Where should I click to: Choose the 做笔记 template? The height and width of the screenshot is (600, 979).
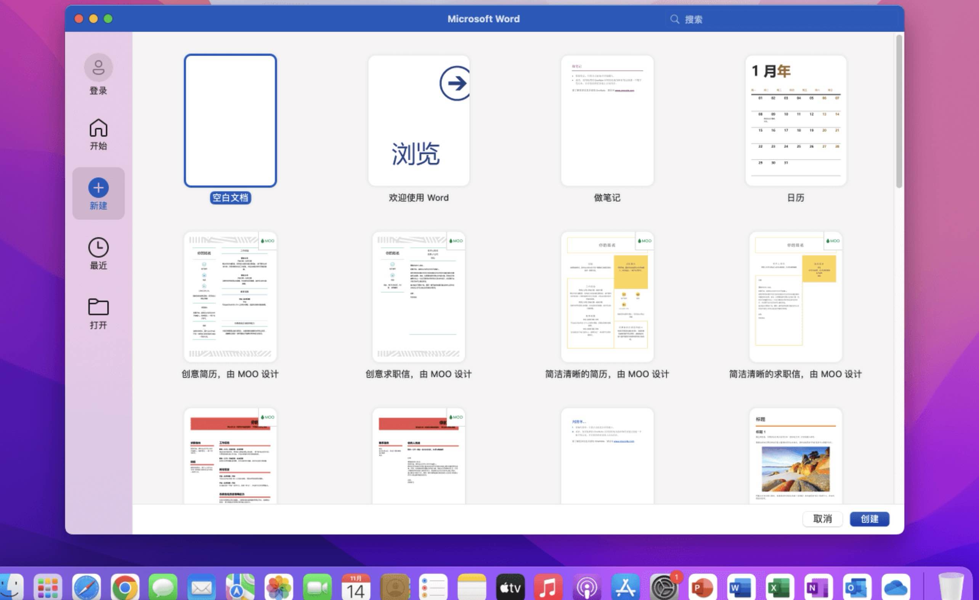(x=607, y=120)
